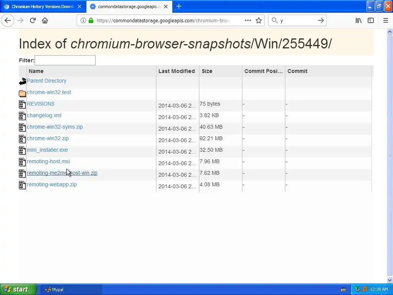Download chrome-win32.zip
Screen dimensions: 393x295
click(48, 138)
